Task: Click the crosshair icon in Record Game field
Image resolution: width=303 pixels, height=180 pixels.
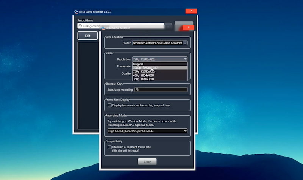Action: click(80, 26)
